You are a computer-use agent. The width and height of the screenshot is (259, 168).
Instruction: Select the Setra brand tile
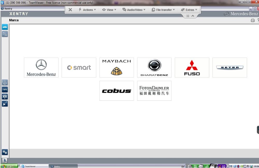(x=229, y=68)
